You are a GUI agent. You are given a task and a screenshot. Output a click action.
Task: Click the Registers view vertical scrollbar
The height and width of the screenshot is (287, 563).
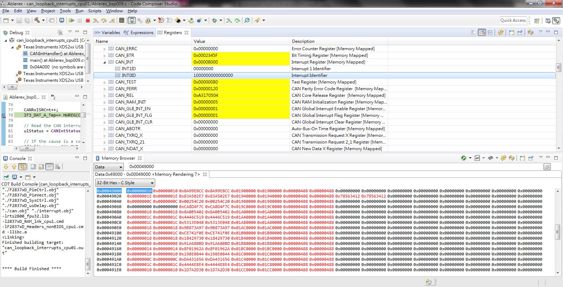point(558,95)
